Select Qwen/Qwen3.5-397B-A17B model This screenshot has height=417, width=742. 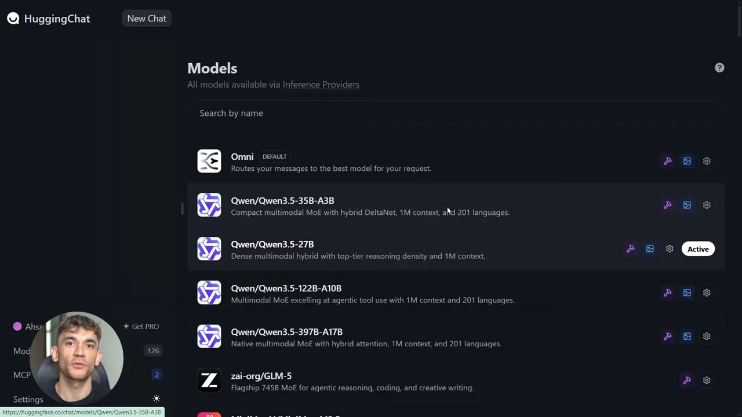pyautogui.click(x=287, y=332)
